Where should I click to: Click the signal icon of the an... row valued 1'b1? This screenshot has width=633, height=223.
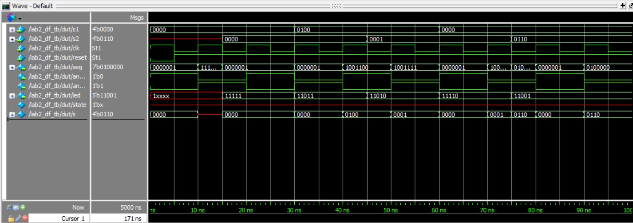click(x=21, y=86)
